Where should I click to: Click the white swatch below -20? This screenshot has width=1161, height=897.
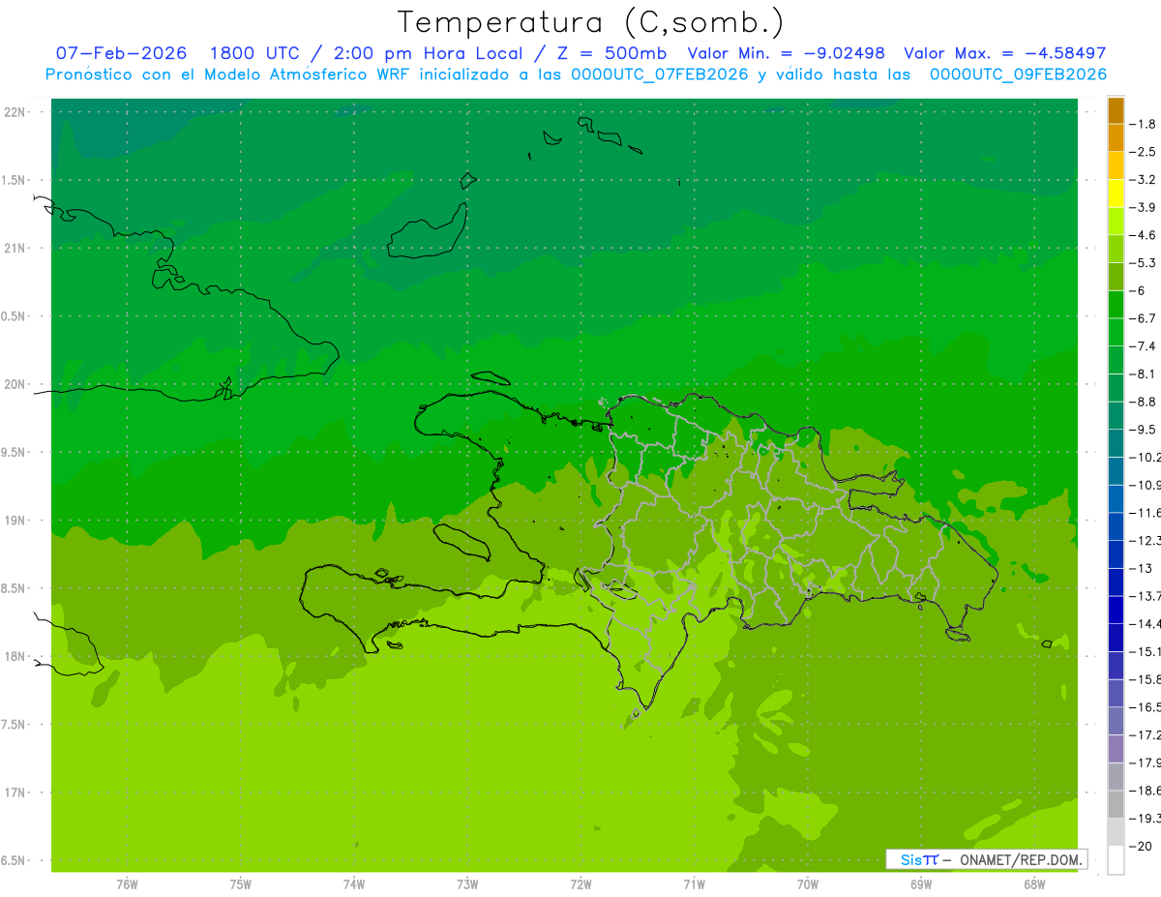[x=1116, y=859]
